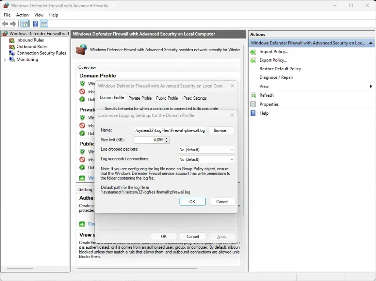
Task: Click Cancel in the properties dialog
Action: point(193,236)
